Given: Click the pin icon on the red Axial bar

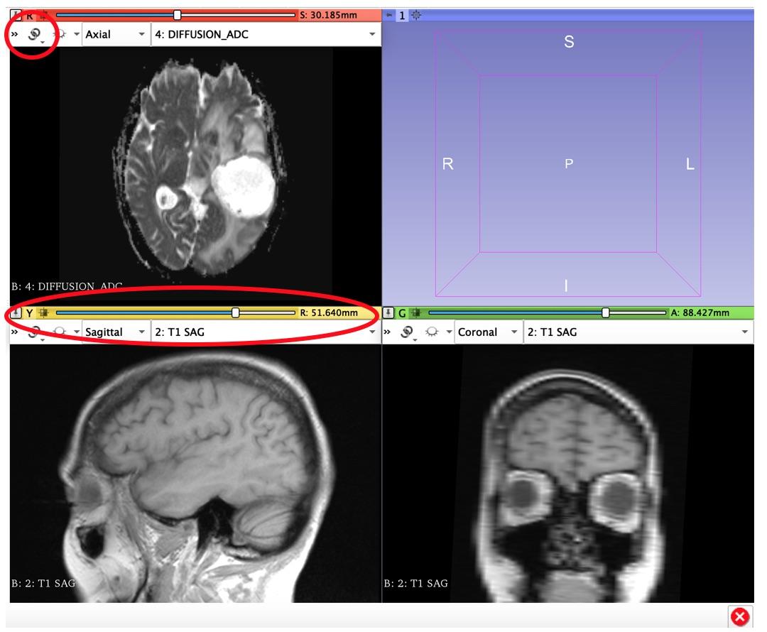Looking at the screenshot, I should [16, 13].
